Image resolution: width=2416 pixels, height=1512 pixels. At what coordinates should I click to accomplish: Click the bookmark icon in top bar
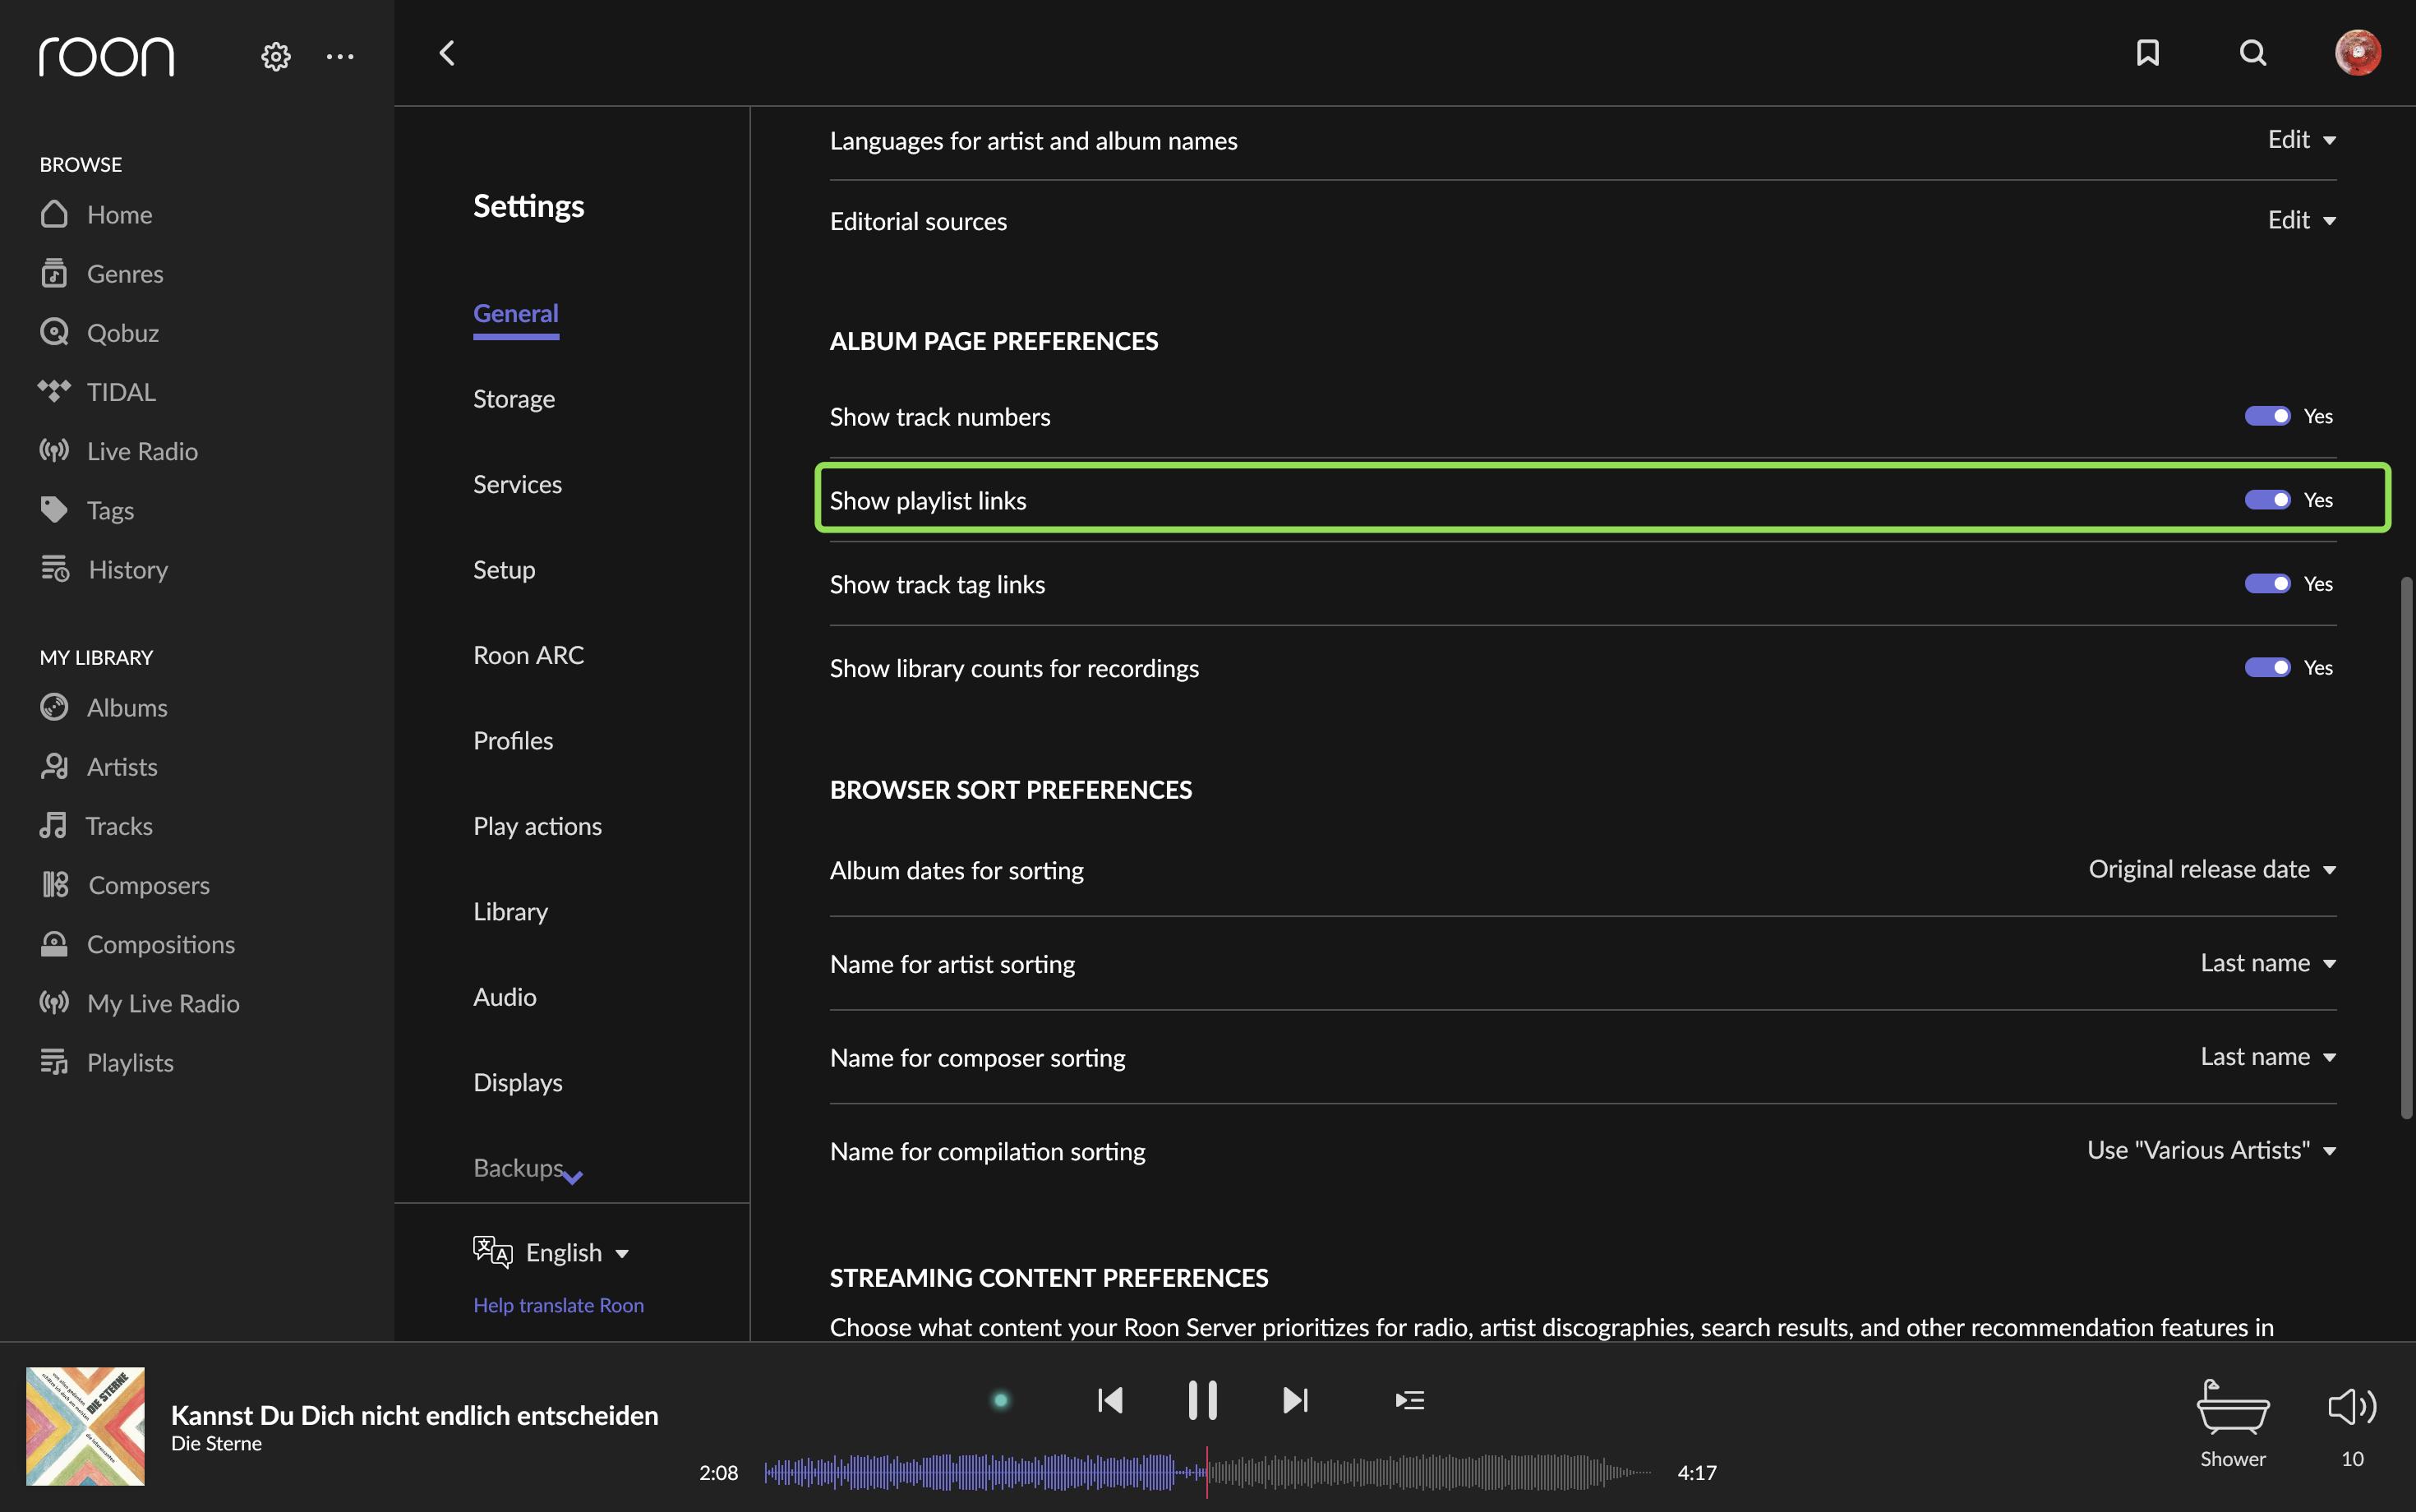click(x=2147, y=53)
